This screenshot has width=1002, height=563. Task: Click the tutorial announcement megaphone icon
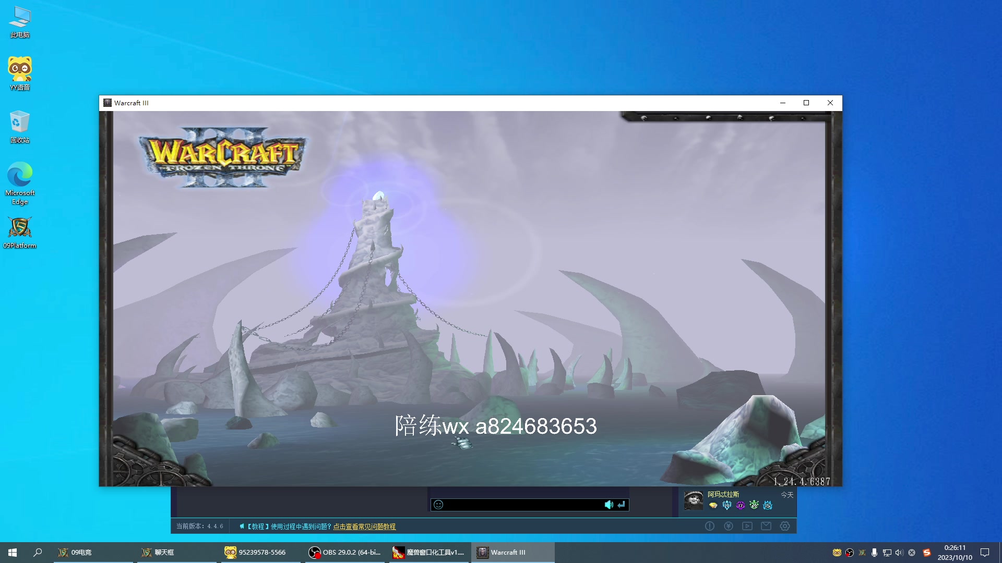click(x=242, y=527)
